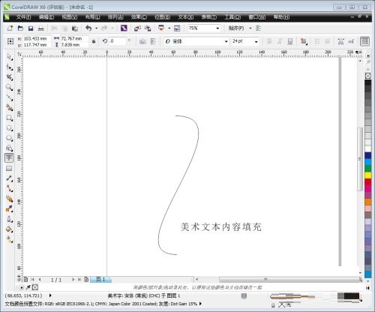Open the 工具 (Tools) menu
This screenshot has height=312, width=375.
232,17
